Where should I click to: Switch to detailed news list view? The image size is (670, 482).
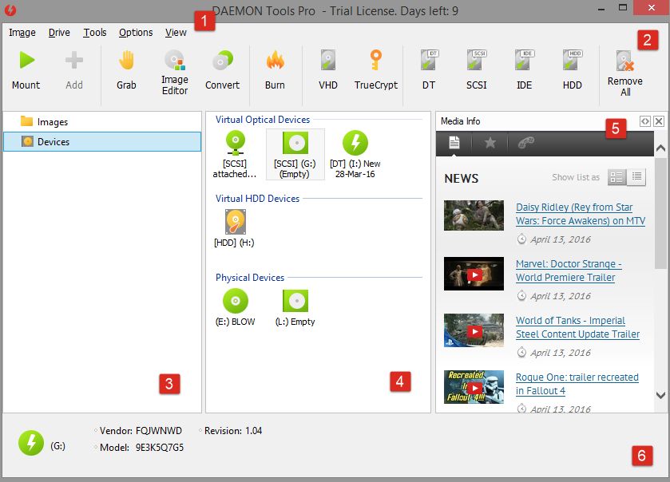point(617,176)
